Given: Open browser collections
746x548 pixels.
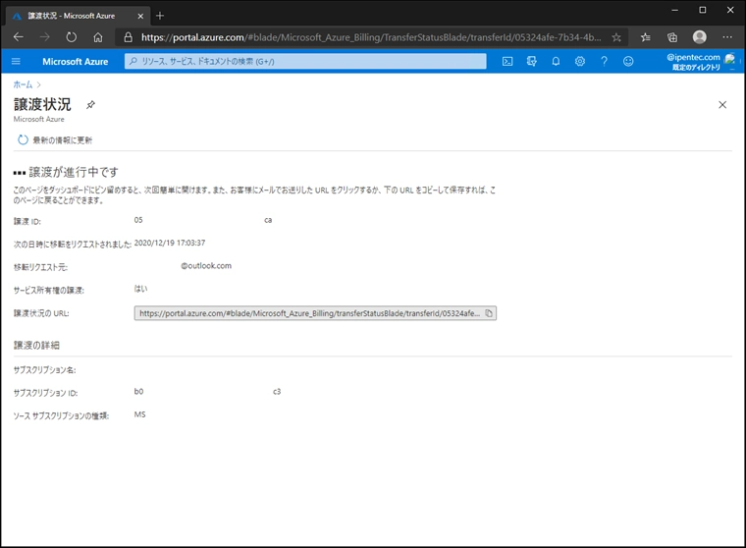Looking at the screenshot, I should [672, 37].
